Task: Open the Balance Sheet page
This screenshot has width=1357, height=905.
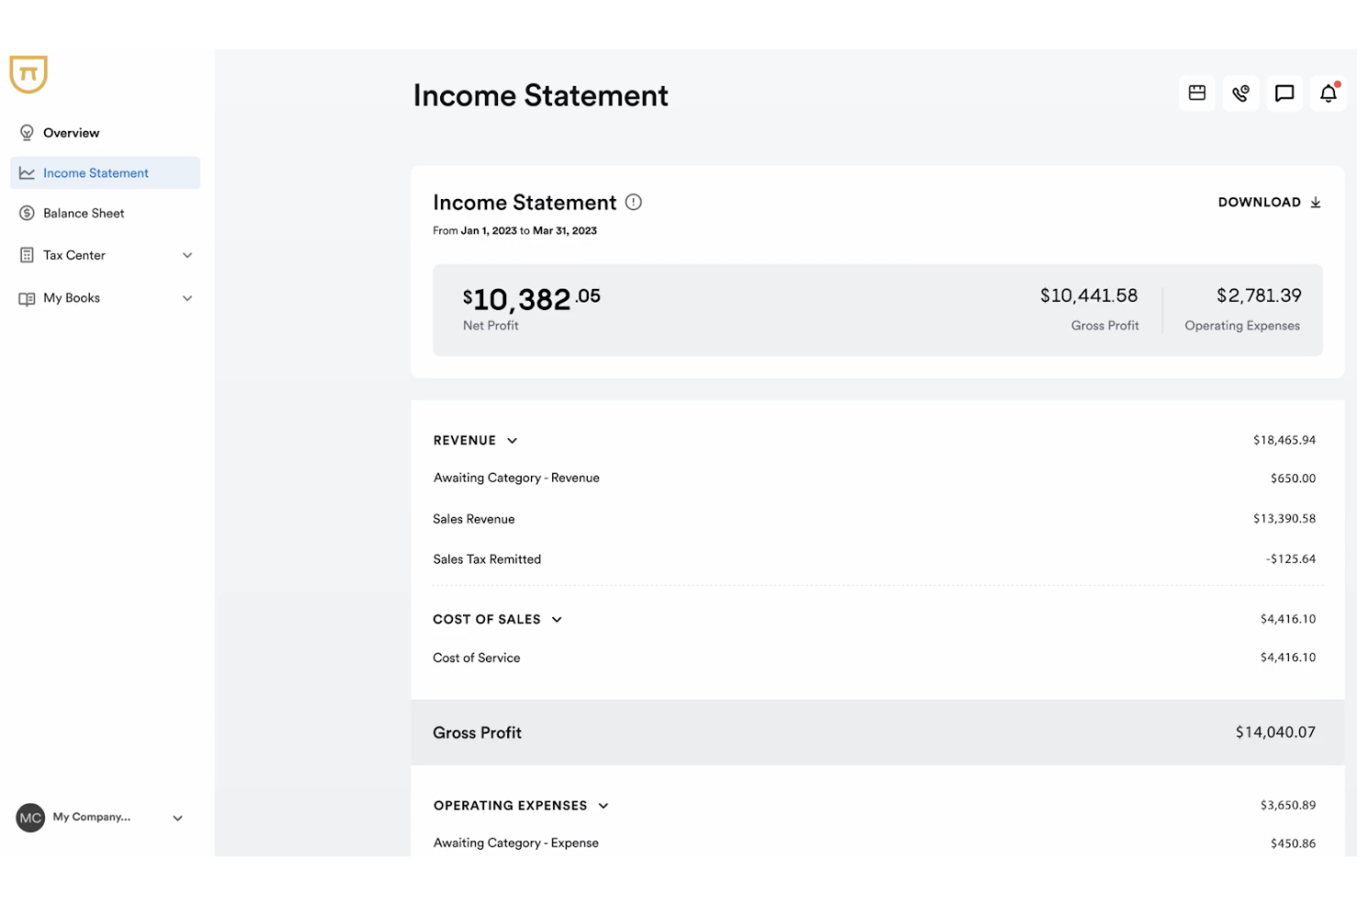Action: click(83, 213)
